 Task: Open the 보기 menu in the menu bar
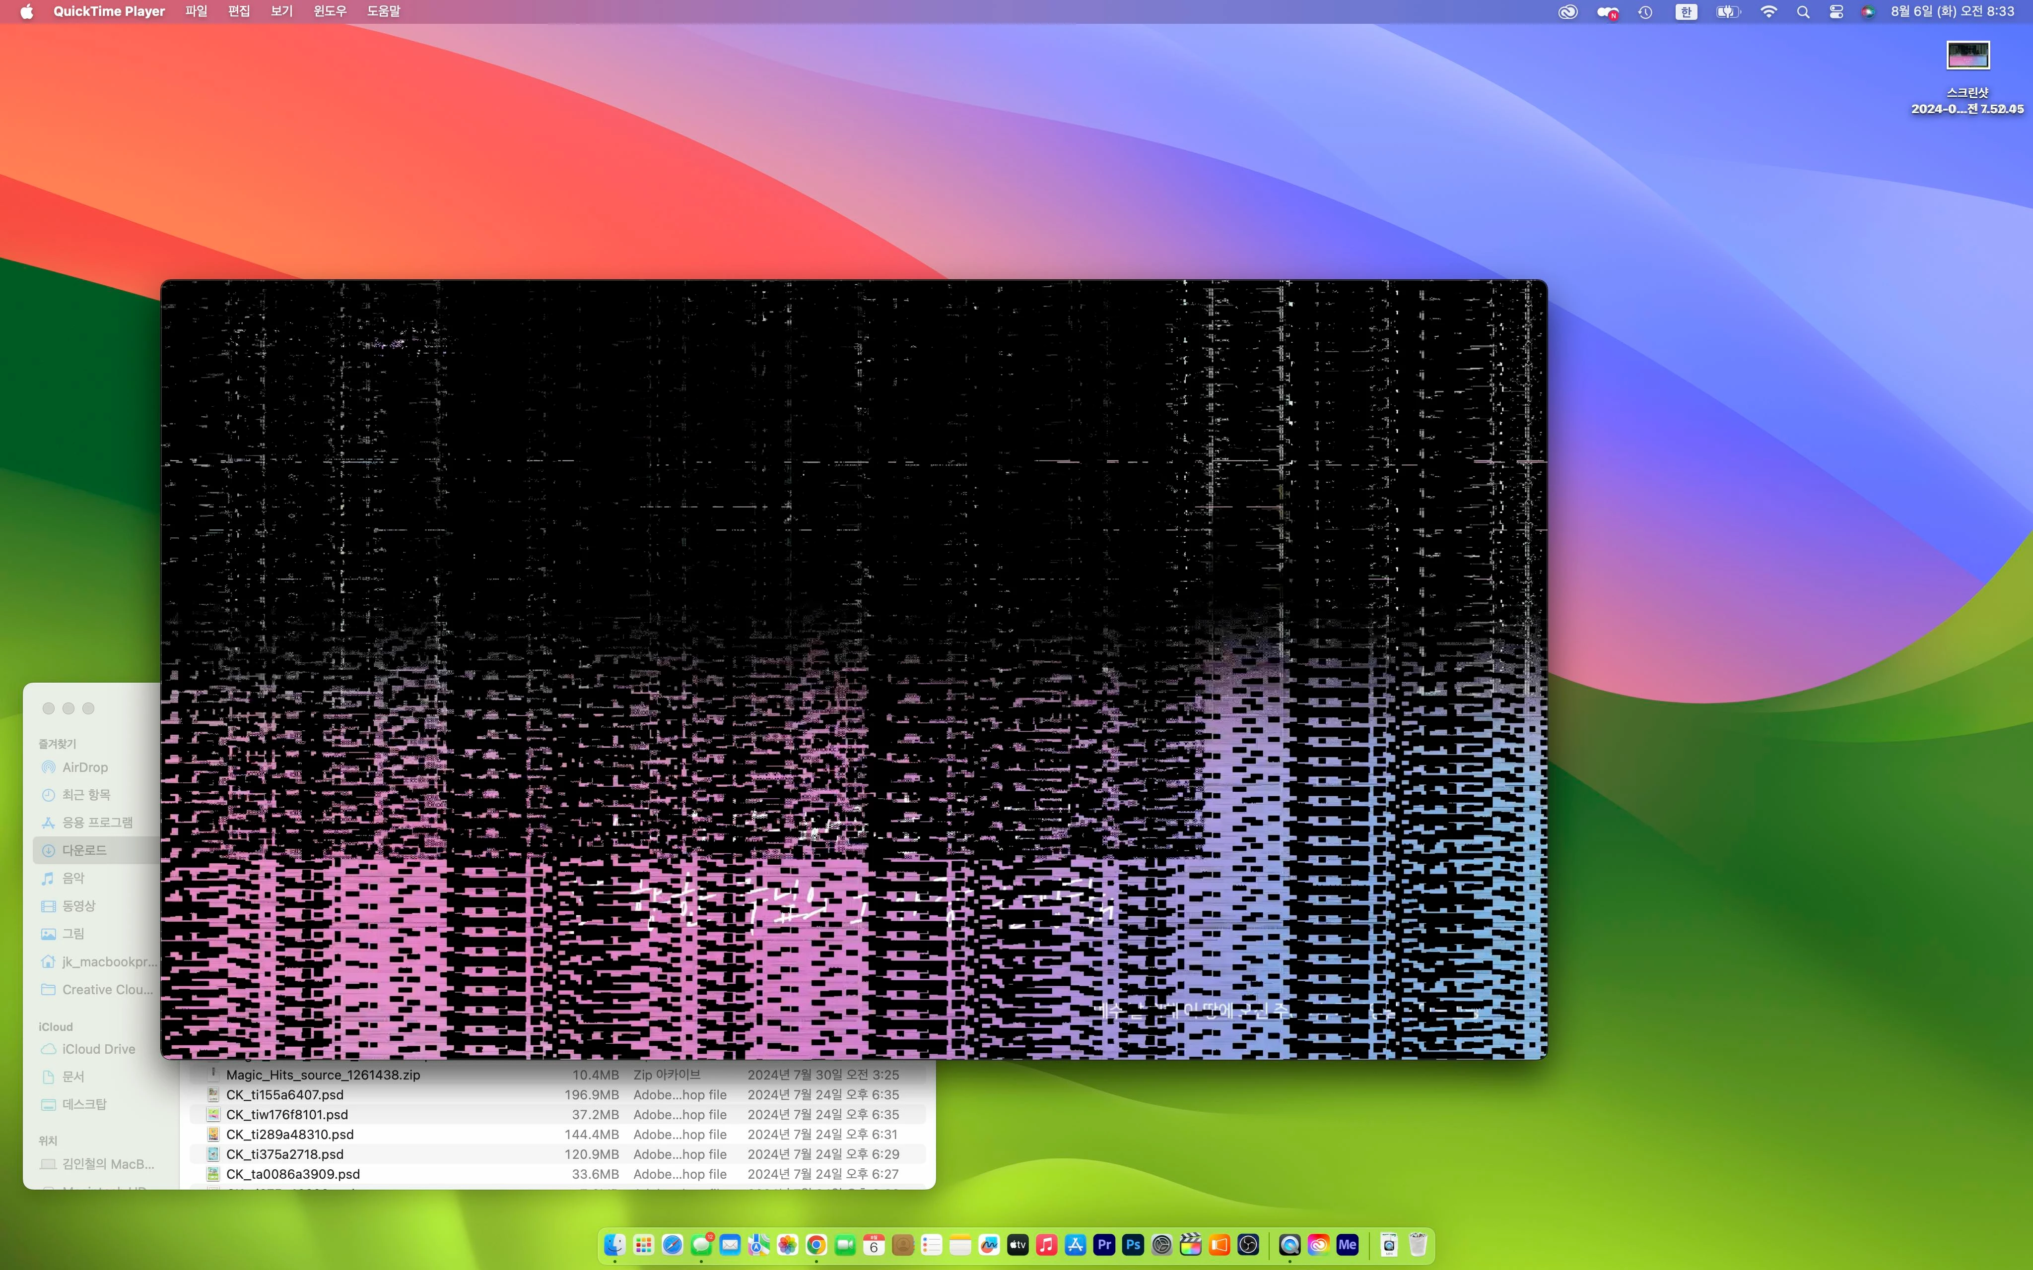[281, 12]
